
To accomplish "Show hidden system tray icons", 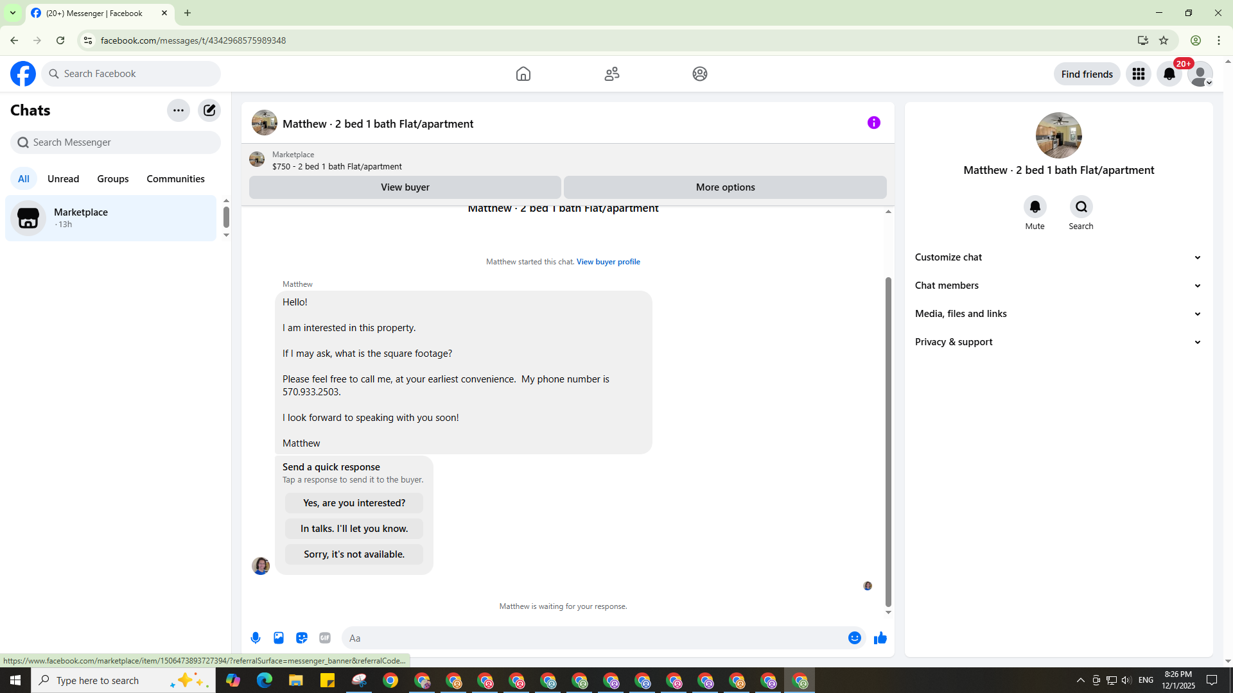I will 1081,680.
